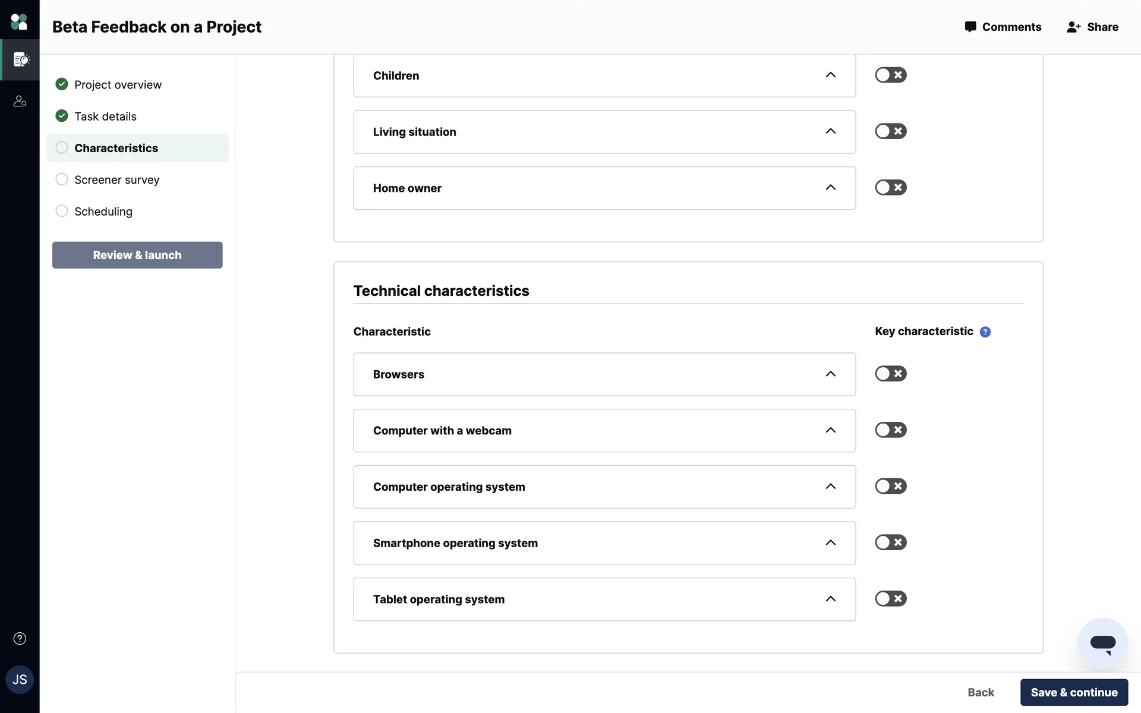This screenshot has width=1141, height=713.
Task: Open the Comments panel
Action: (x=1003, y=27)
